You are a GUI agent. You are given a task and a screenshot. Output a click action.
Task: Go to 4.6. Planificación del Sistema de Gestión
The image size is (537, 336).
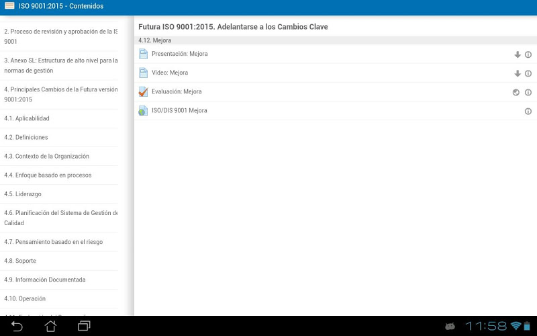pyautogui.click(x=59, y=218)
